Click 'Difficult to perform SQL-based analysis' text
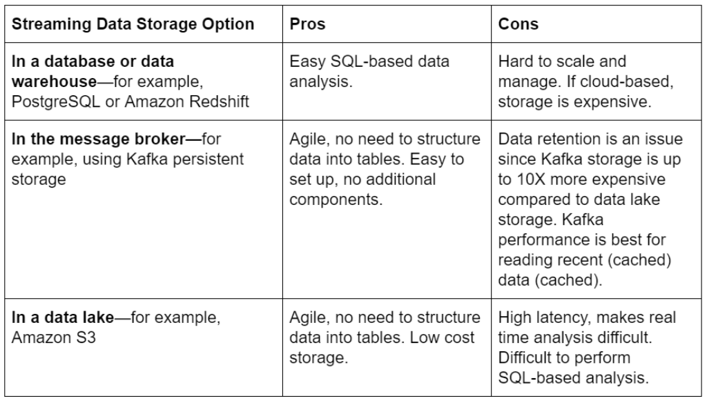This screenshot has height=403, width=707. tap(574, 368)
